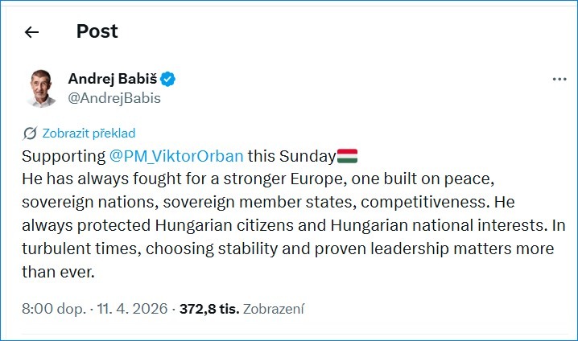Click the Andrej Babiš display name

(113, 79)
